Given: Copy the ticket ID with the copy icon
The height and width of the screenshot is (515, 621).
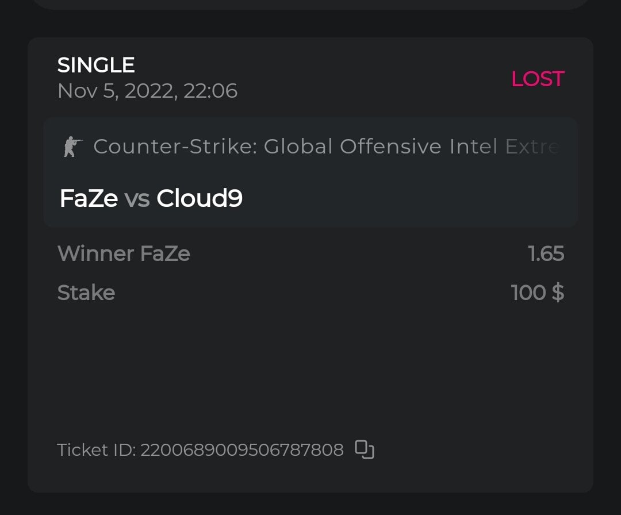Looking at the screenshot, I should click(x=365, y=449).
